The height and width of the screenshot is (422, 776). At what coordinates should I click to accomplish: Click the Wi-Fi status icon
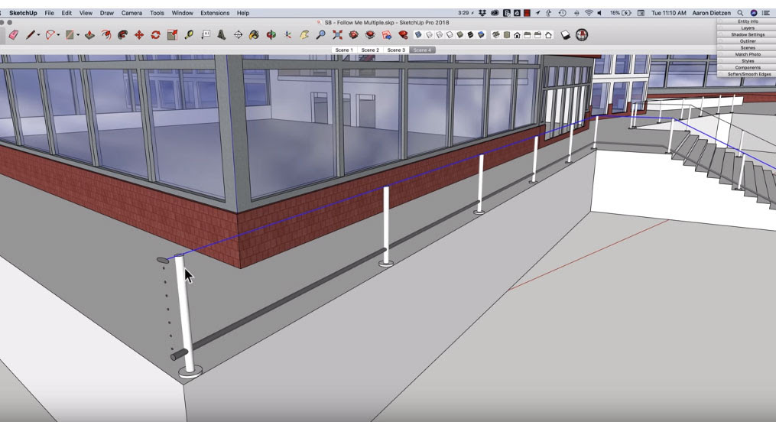[x=589, y=13]
